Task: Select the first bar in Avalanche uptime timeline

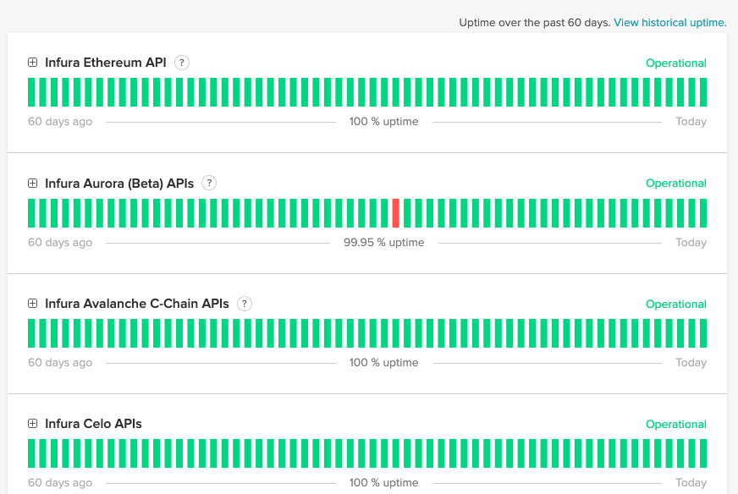Action: pyautogui.click(x=32, y=333)
